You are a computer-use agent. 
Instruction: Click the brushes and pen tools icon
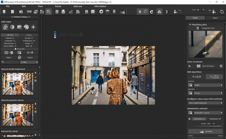point(42,12)
